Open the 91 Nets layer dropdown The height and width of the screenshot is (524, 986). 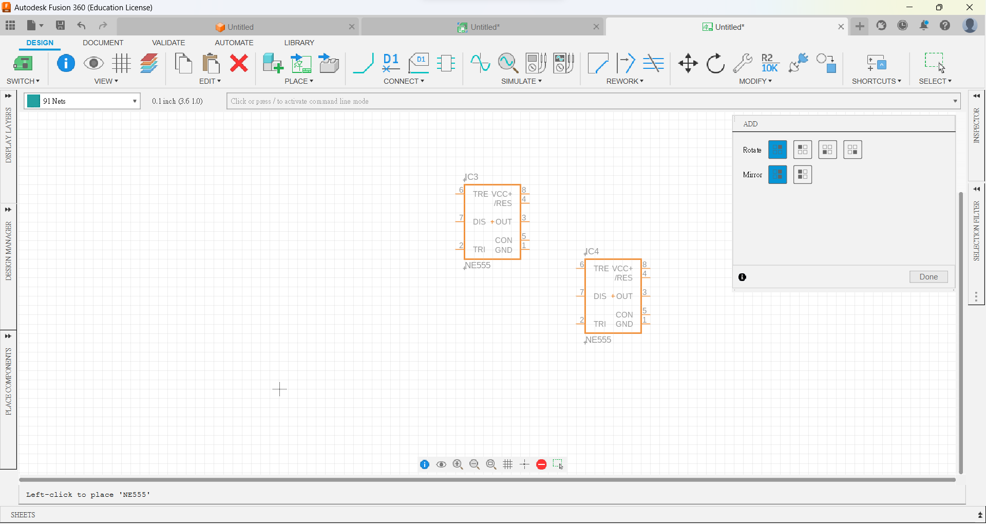tap(135, 101)
